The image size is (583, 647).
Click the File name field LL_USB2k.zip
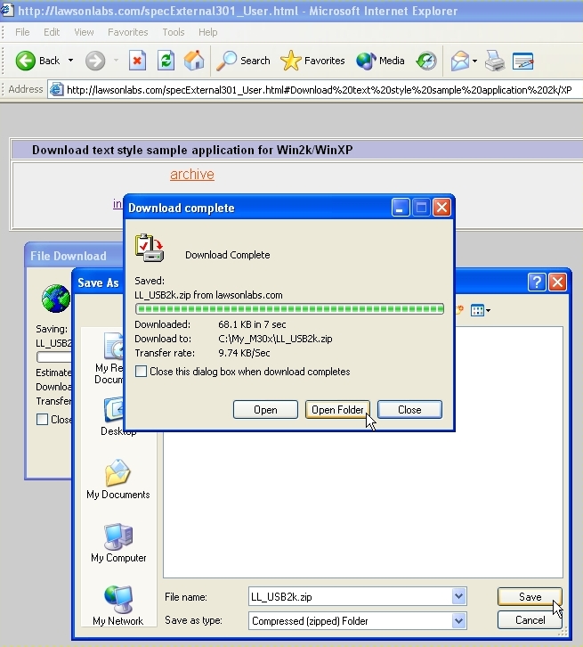point(350,597)
